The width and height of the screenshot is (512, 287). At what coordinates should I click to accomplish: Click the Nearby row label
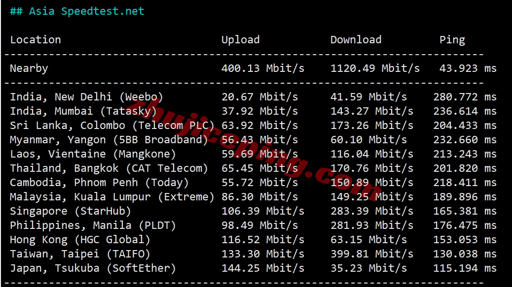tap(29, 68)
